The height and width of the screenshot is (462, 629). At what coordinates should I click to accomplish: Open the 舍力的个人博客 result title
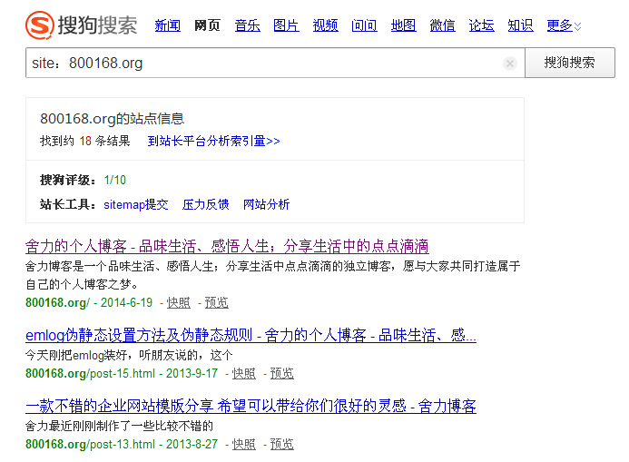[227, 246]
